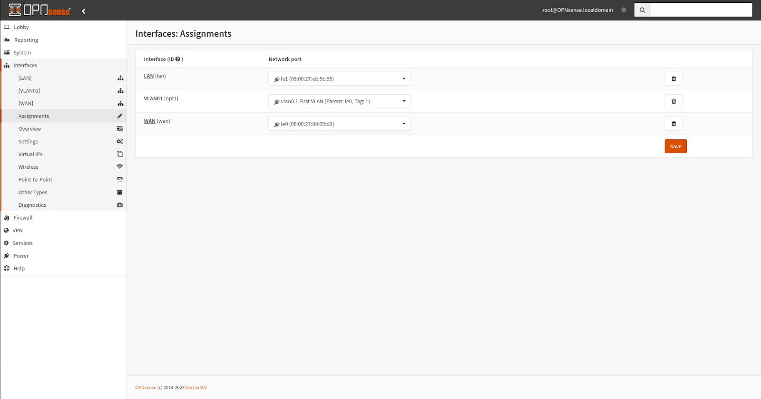This screenshot has width=761, height=399.
Task: Click the search magnifier icon
Action: (x=642, y=10)
